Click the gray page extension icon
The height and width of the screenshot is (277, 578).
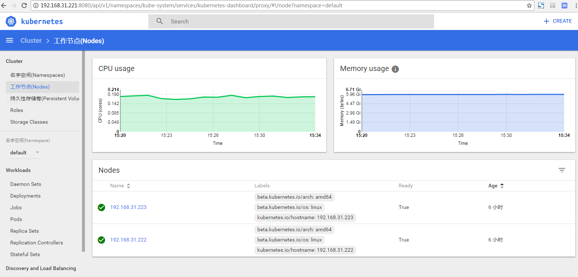point(553,5)
